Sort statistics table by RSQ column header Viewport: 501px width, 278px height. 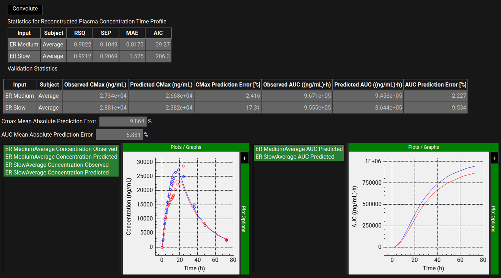click(x=79, y=33)
